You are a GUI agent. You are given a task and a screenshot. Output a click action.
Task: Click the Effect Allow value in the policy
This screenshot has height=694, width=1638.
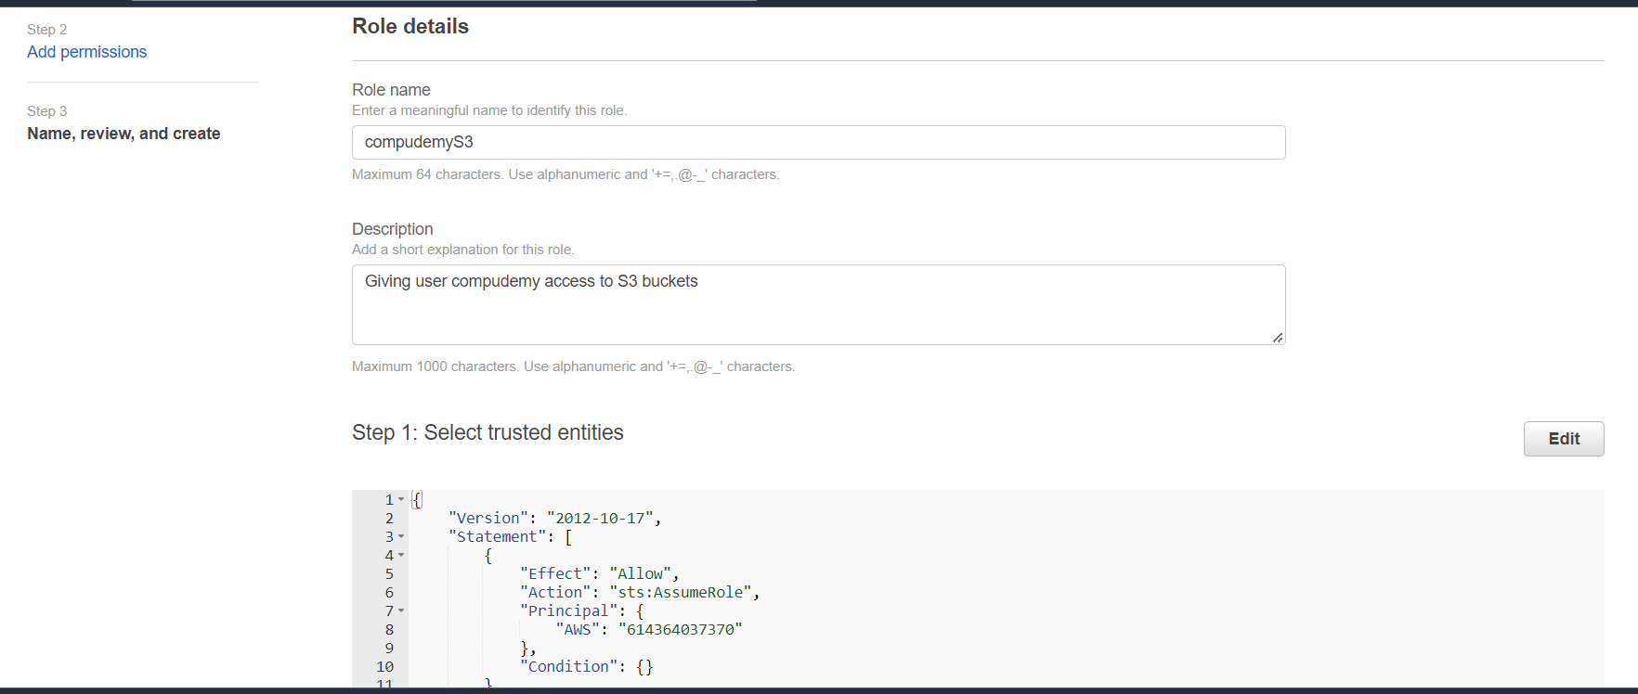coord(641,573)
